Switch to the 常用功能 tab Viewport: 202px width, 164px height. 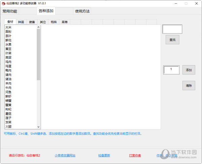pos(10,11)
